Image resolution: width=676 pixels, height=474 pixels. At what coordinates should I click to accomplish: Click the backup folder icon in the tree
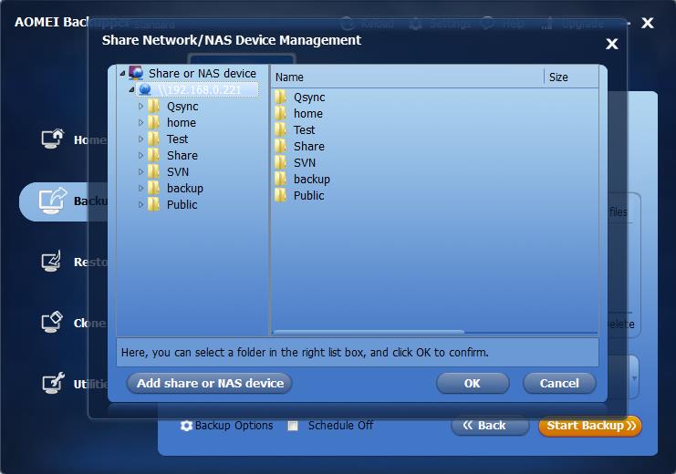click(x=153, y=189)
